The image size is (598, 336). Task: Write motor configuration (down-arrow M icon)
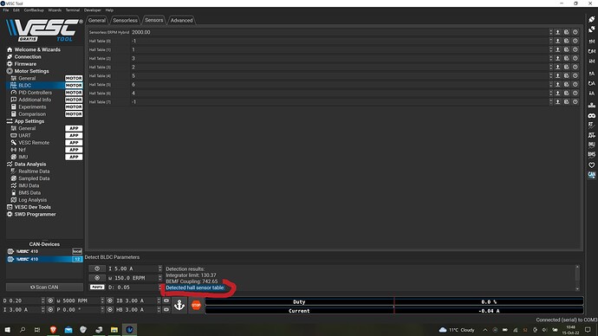(x=592, y=61)
